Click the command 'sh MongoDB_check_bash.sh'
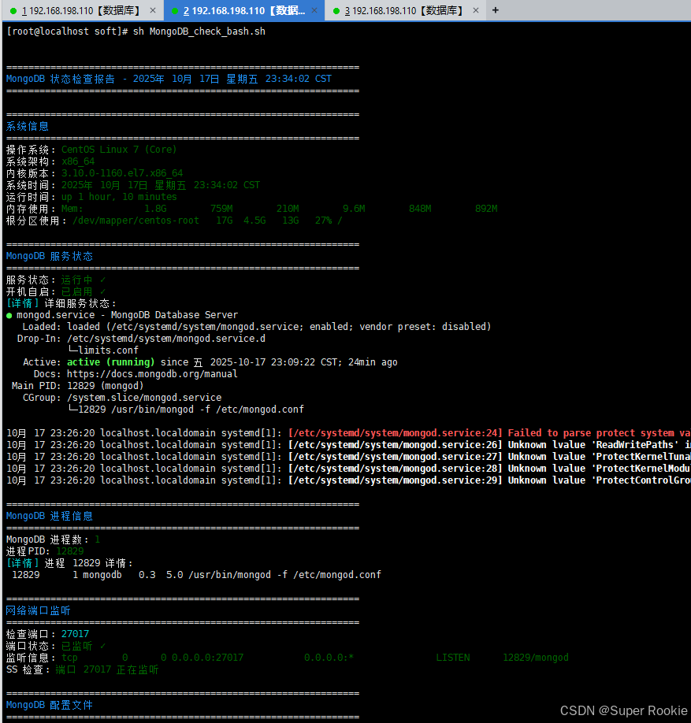The width and height of the screenshot is (691, 723). (x=199, y=32)
